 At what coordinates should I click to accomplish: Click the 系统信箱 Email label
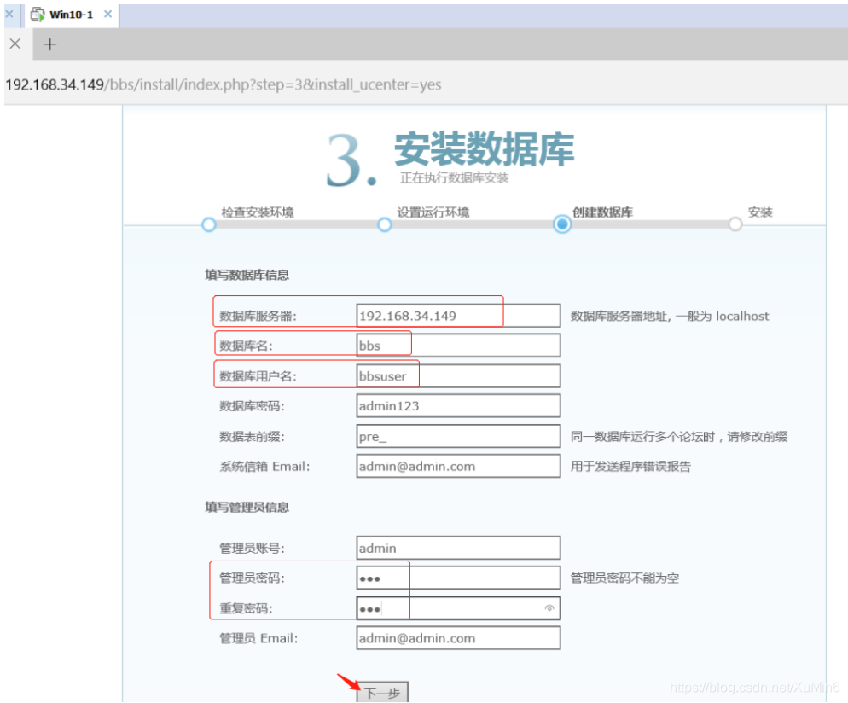tap(264, 466)
